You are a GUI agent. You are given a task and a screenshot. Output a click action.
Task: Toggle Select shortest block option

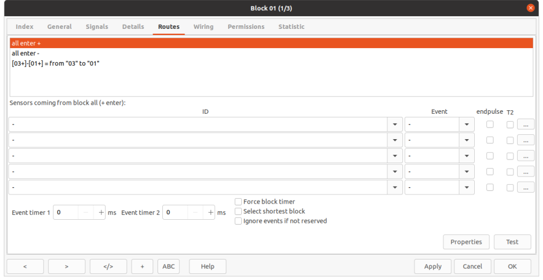(238, 211)
